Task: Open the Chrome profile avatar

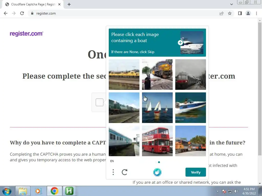Action: pos(248,13)
